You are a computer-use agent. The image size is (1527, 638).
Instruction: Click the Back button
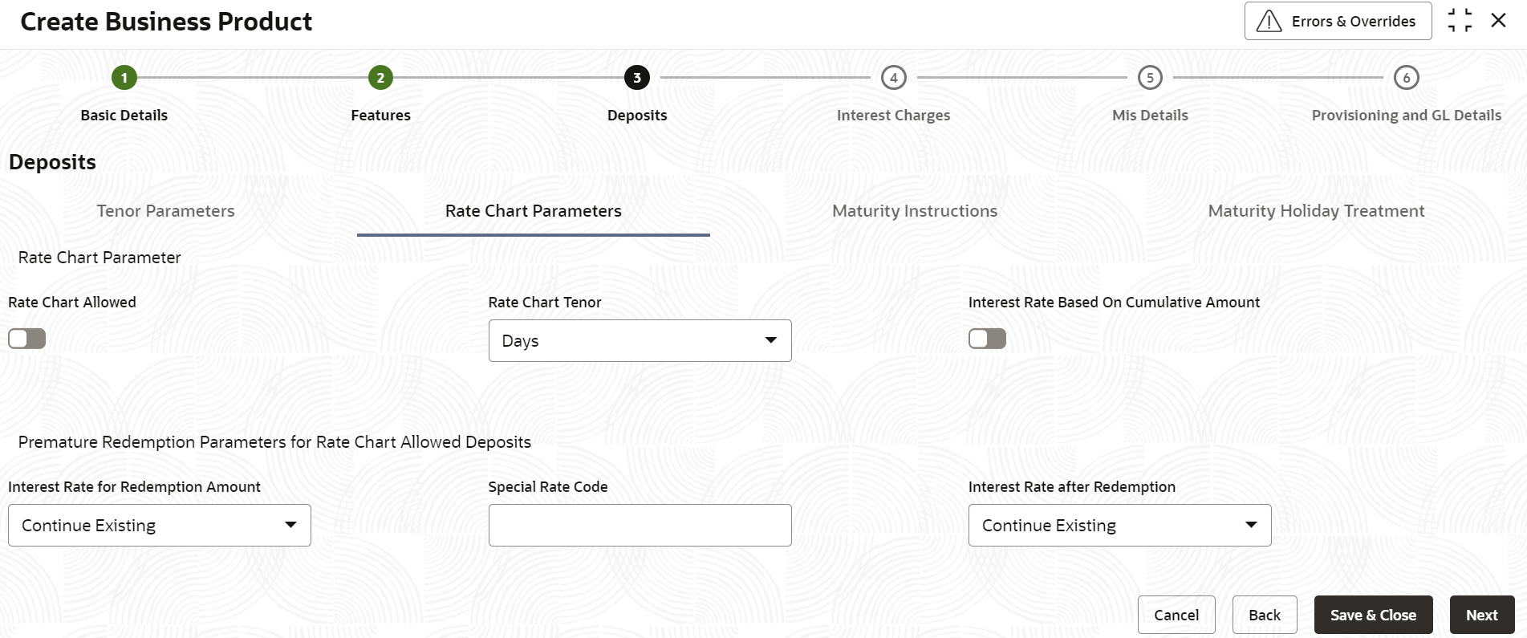[1265, 615]
